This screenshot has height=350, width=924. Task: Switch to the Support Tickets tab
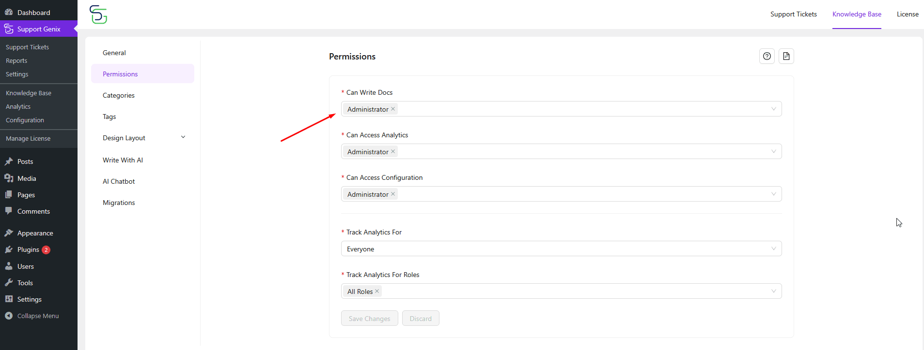coord(793,14)
